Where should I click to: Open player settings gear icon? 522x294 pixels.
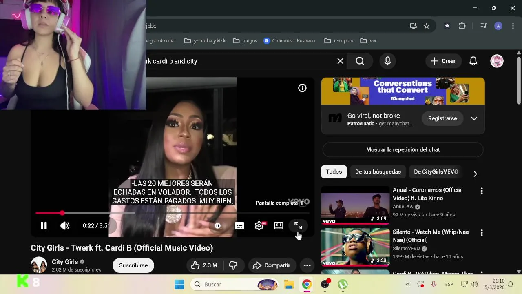[259, 226]
